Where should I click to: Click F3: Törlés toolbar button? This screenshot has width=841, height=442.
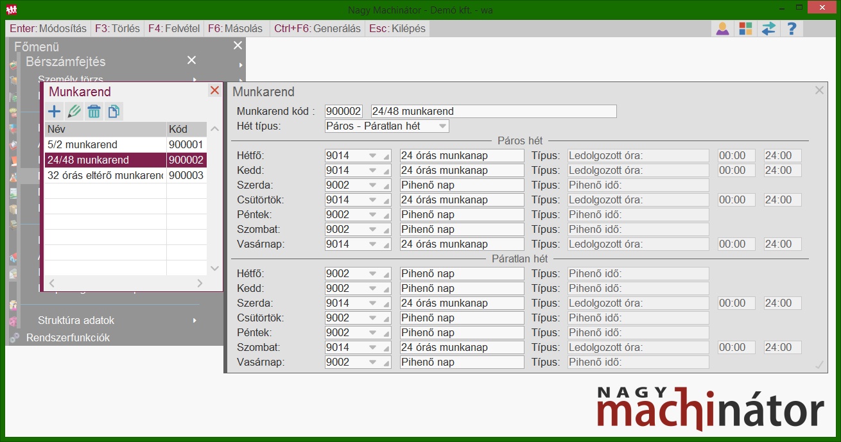[117, 29]
